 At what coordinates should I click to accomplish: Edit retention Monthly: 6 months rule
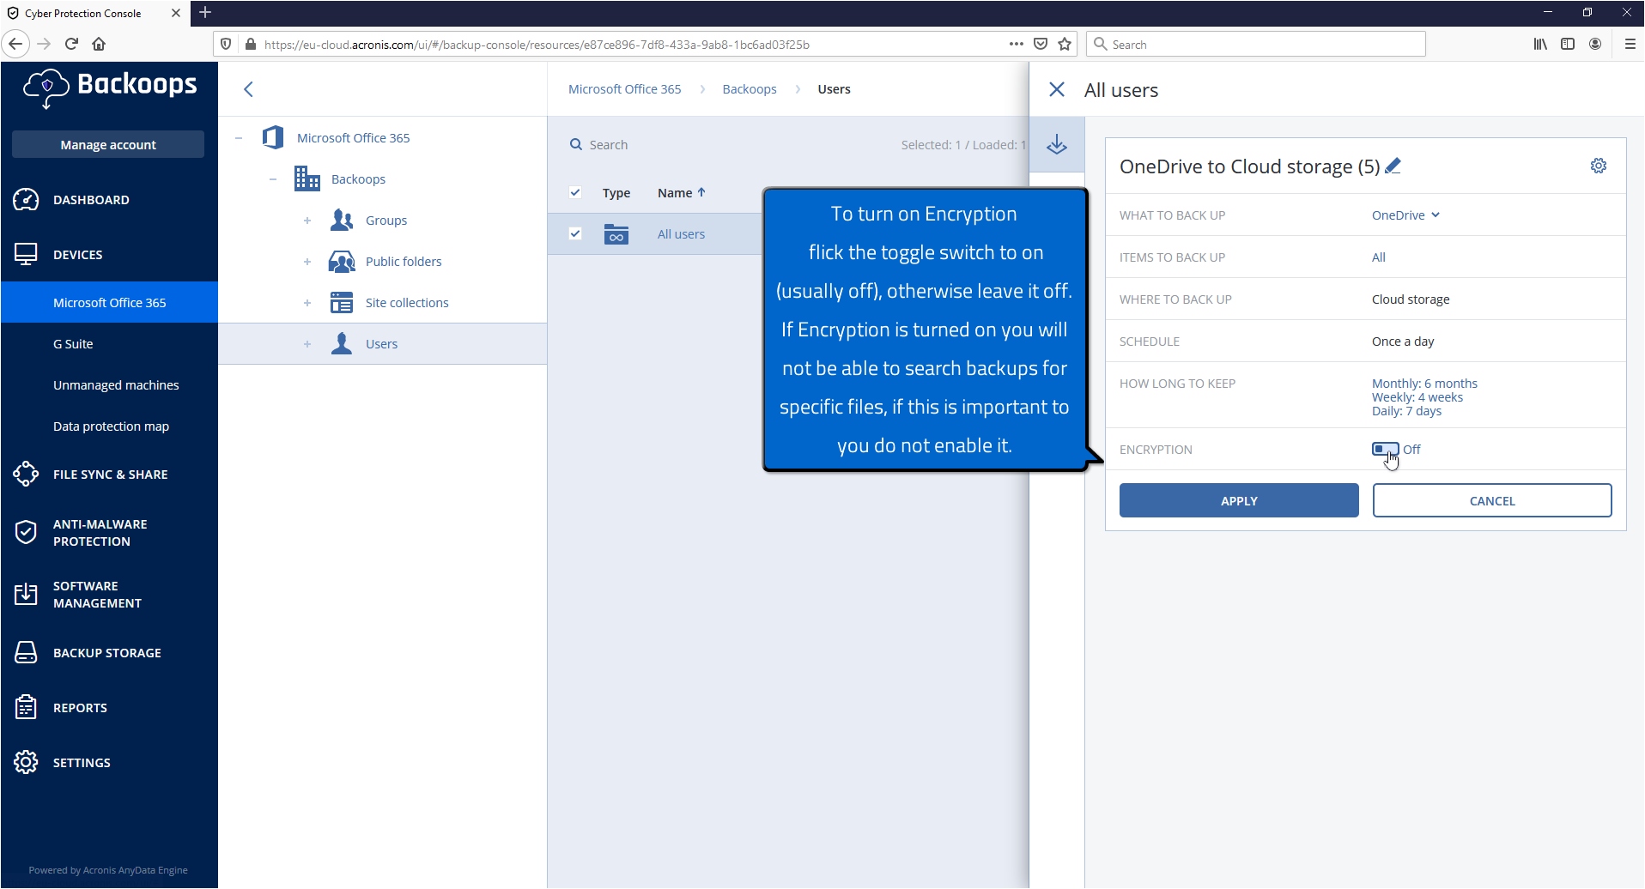pos(1424,383)
